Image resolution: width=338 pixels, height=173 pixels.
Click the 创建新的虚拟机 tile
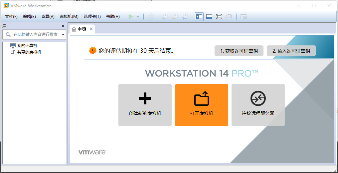click(145, 105)
